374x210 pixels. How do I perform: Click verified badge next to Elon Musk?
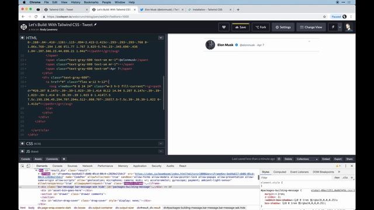237,45
